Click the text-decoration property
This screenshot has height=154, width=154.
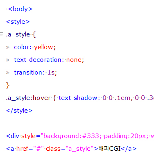38,60
